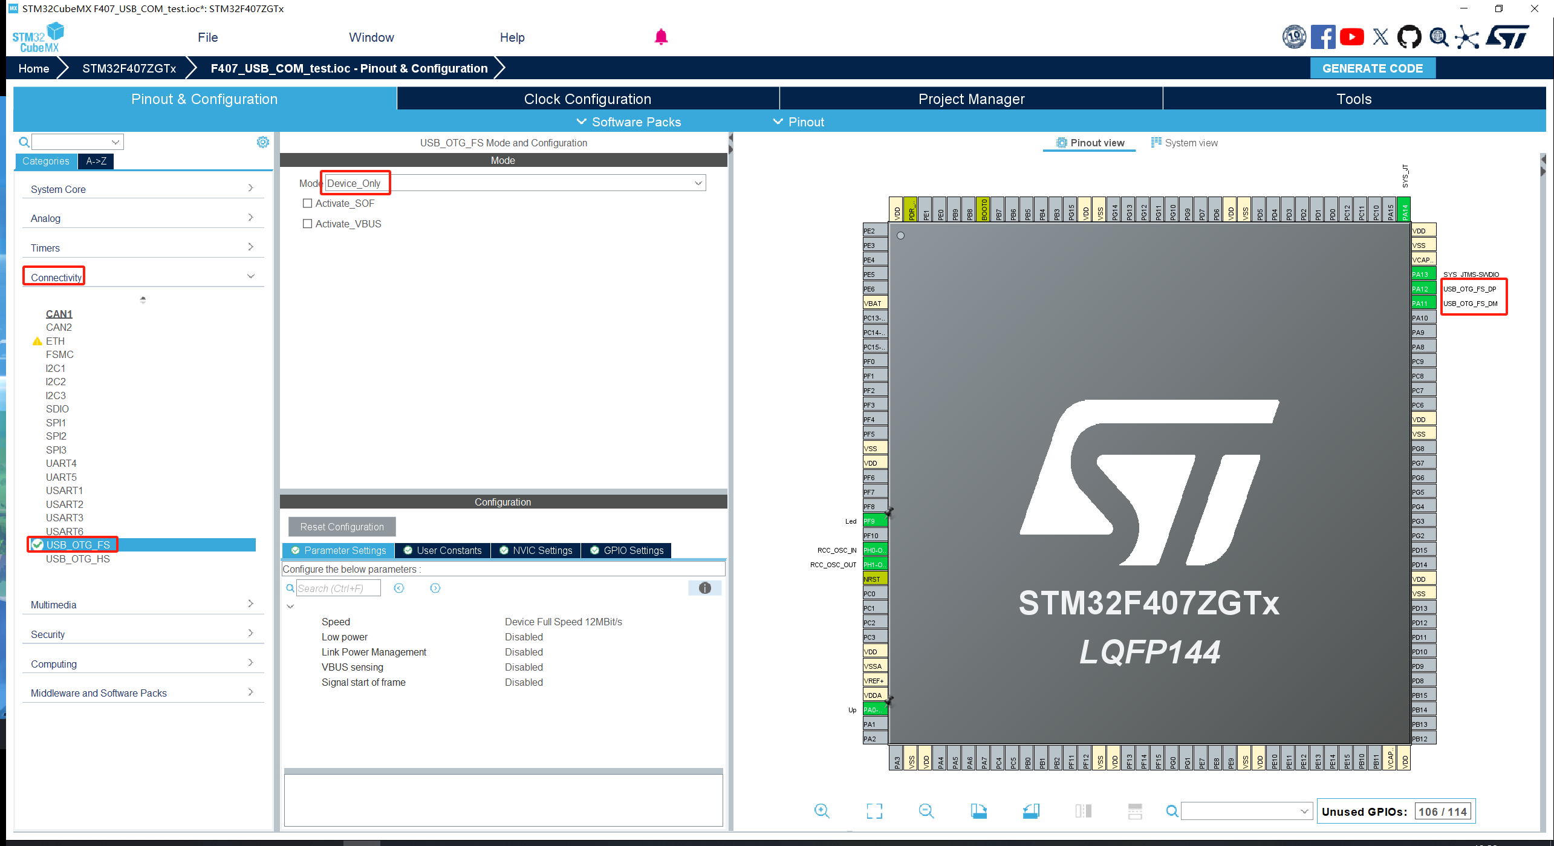Zoom in on the pinout chip view
Screen dimensions: 1554x846
822,811
